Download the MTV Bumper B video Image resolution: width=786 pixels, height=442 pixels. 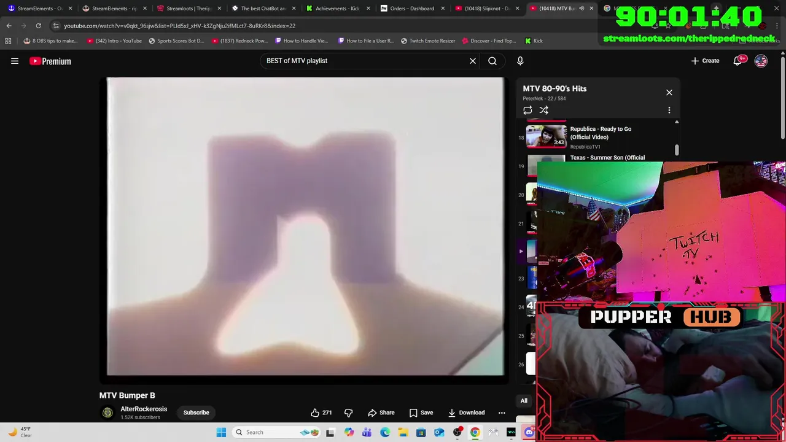click(x=466, y=413)
